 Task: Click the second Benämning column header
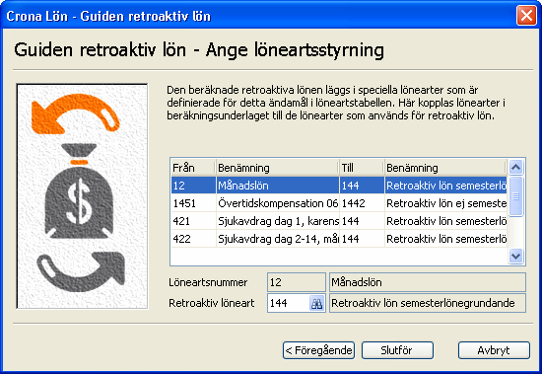click(x=445, y=168)
